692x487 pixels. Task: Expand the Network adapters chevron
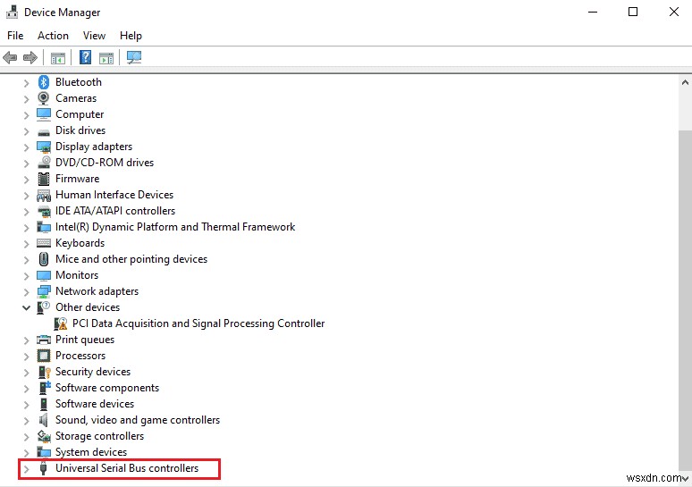pos(26,292)
